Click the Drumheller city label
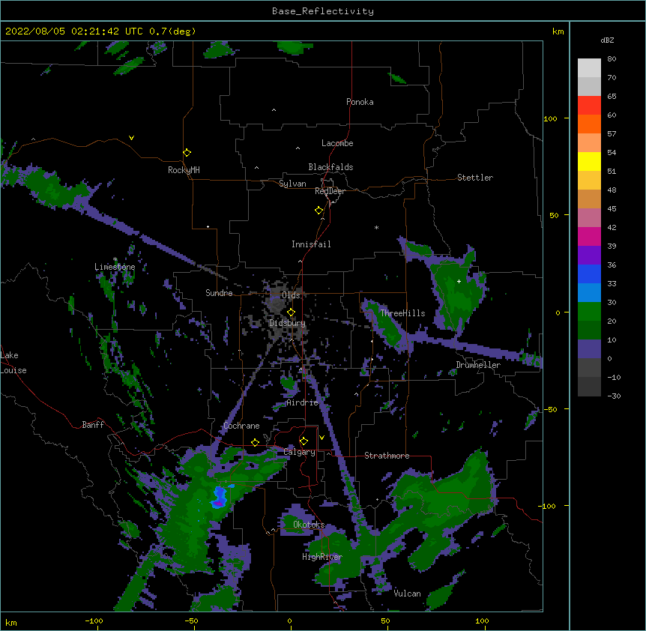Viewport: 646px width, 631px height. point(478,365)
